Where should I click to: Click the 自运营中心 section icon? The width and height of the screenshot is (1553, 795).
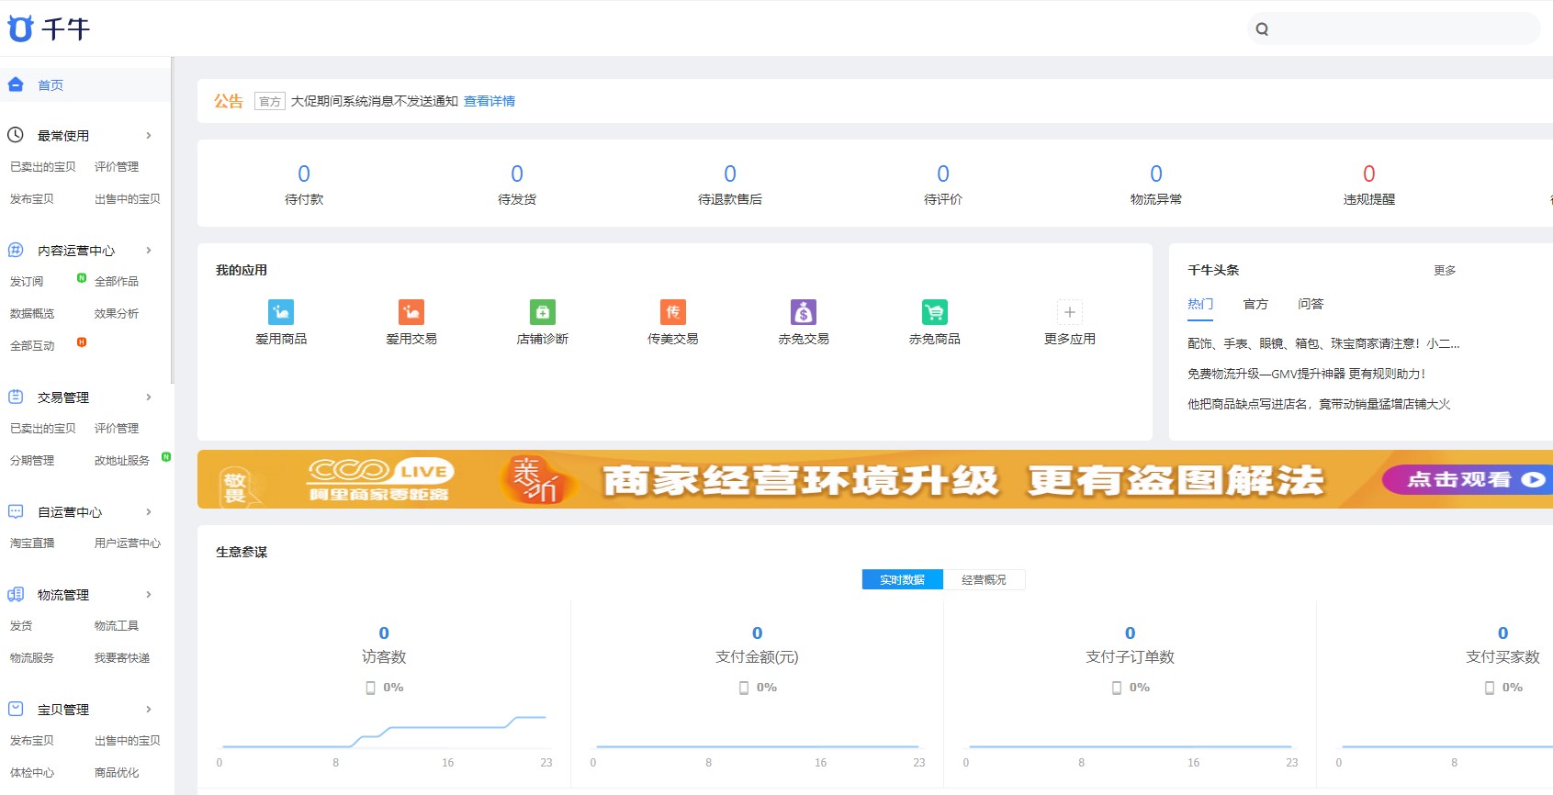(x=16, y=511)
